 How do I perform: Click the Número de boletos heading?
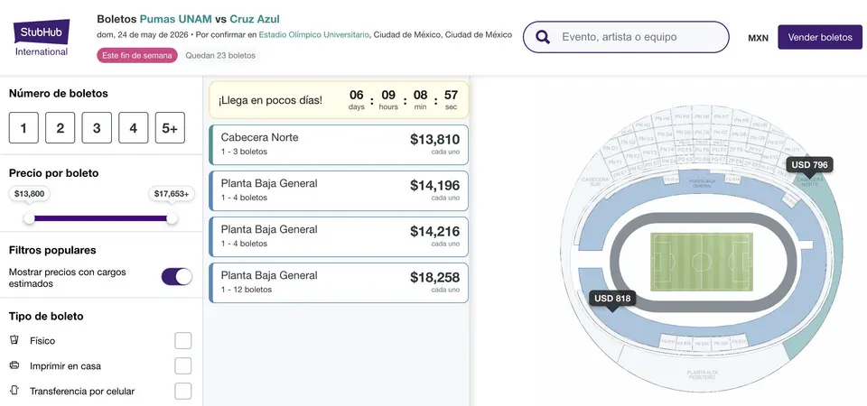point(59,93)
